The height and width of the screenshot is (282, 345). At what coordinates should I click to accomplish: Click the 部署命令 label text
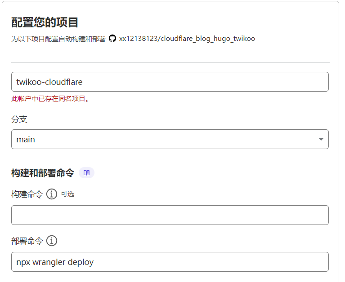tap(27, 241)
